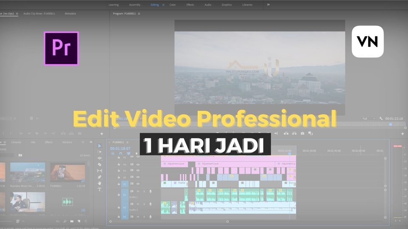Toggle lock on track V2
The height and width of the screenshot is (229, 408).
coord(119,177)
